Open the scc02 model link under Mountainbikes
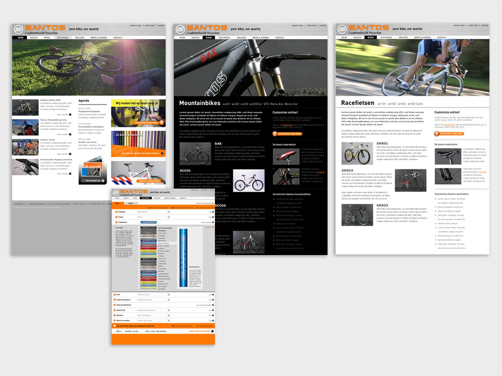 [x=235, y=104]
